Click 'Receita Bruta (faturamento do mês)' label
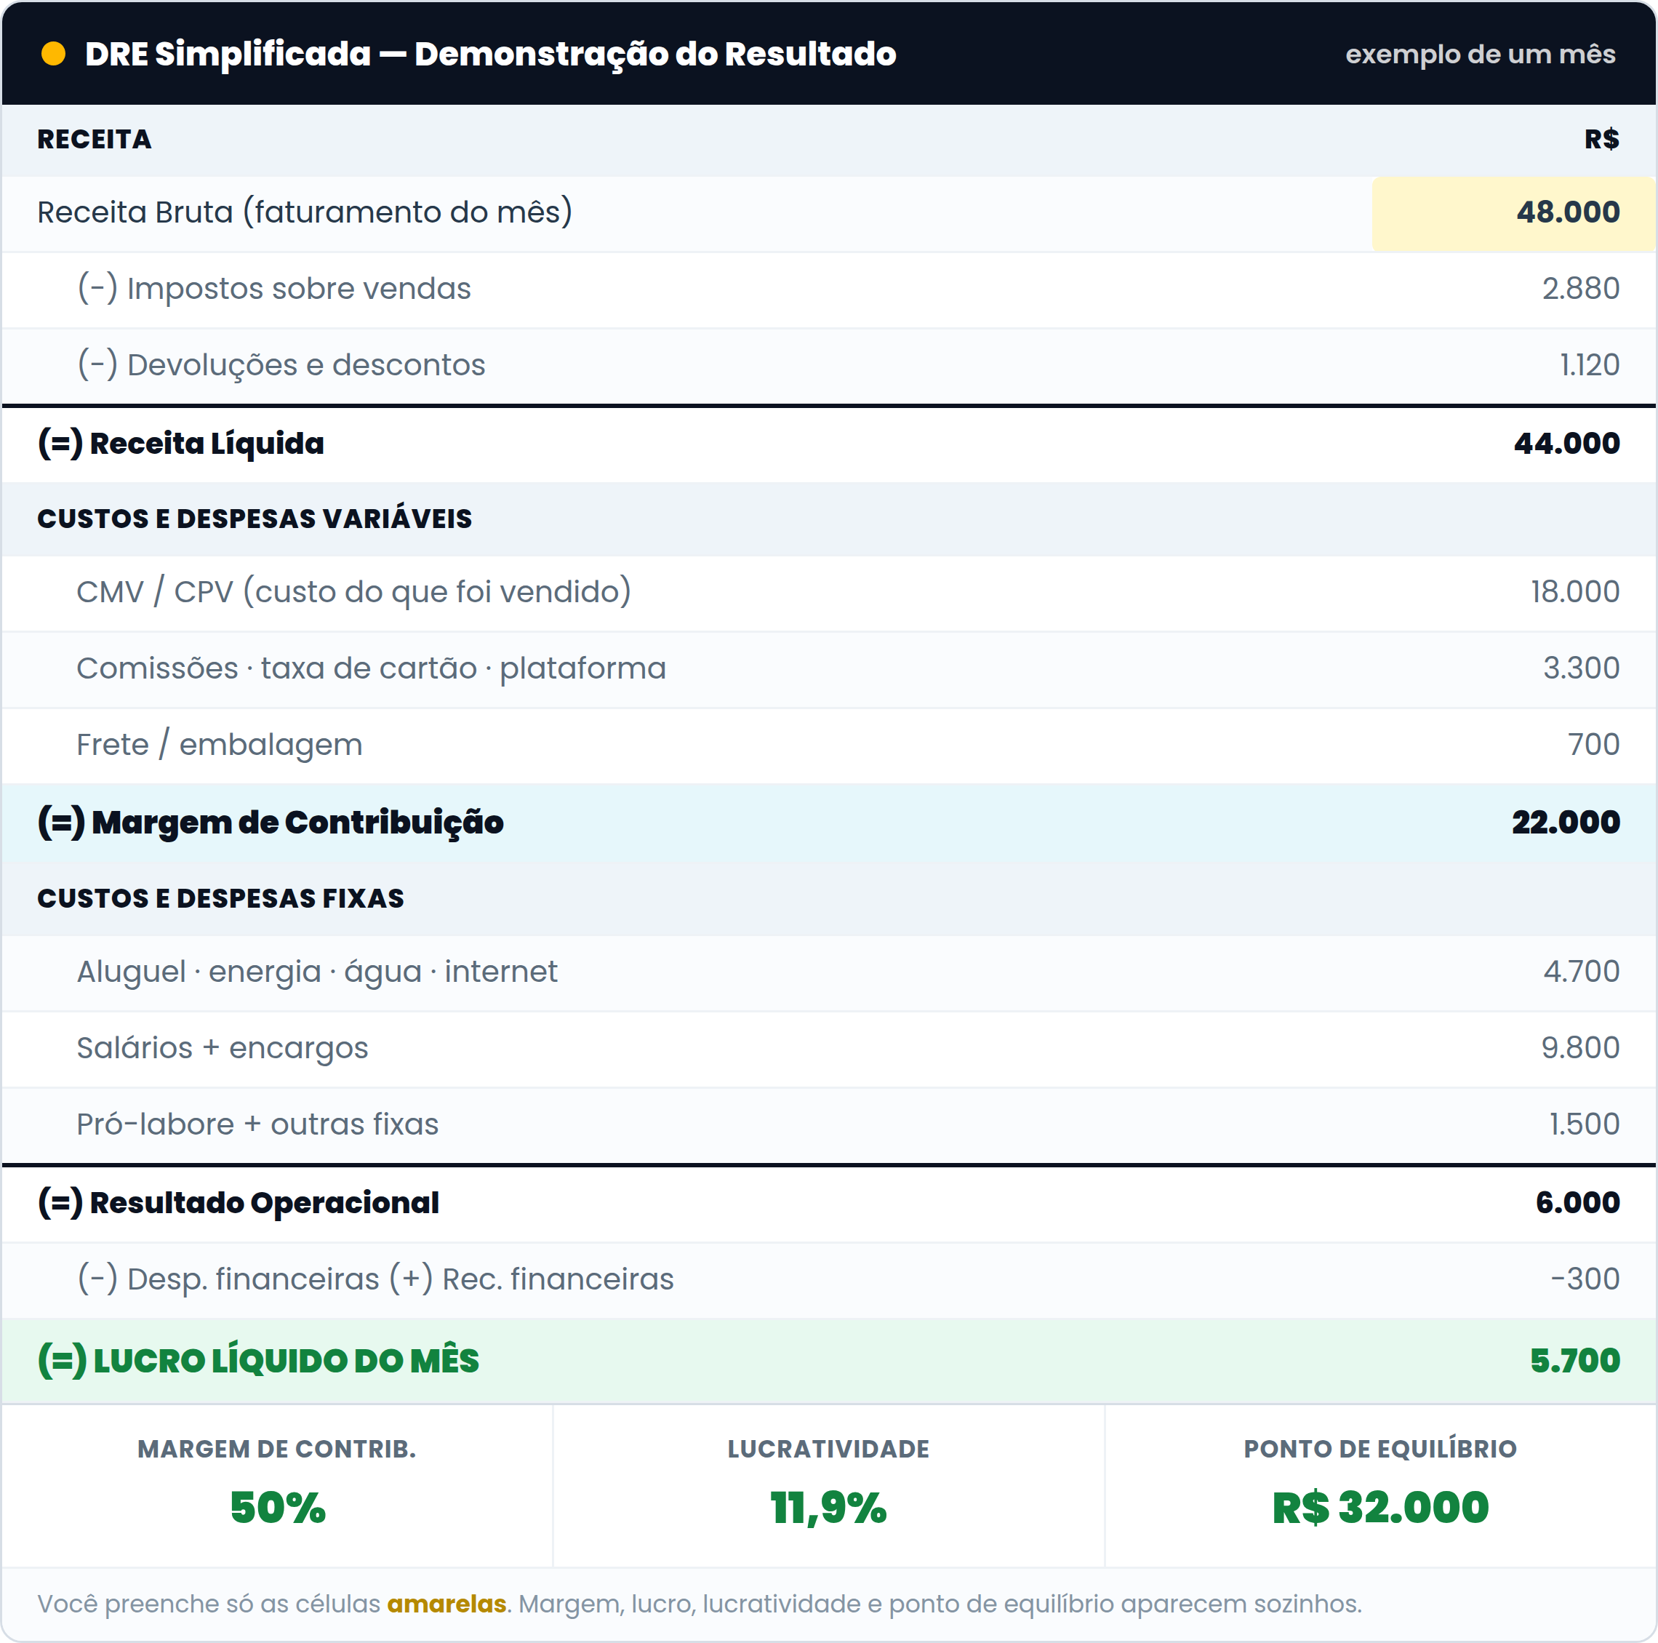Viewport: 1658px width, 1643px height. click(x=305, y=212)
